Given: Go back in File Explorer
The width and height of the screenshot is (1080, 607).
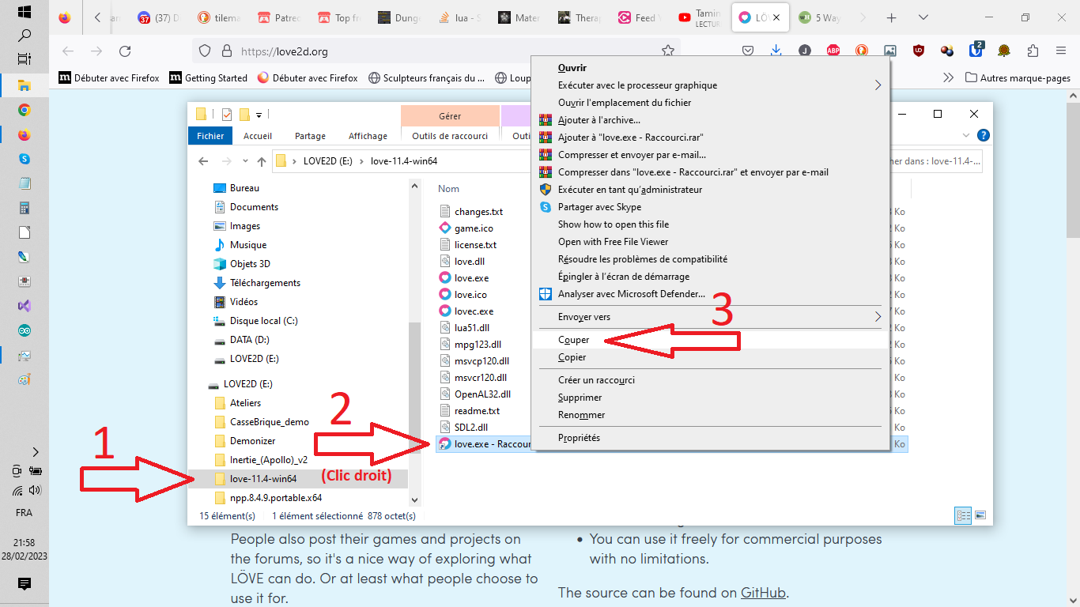Looking at the screenshot, I should click(203, 161).
